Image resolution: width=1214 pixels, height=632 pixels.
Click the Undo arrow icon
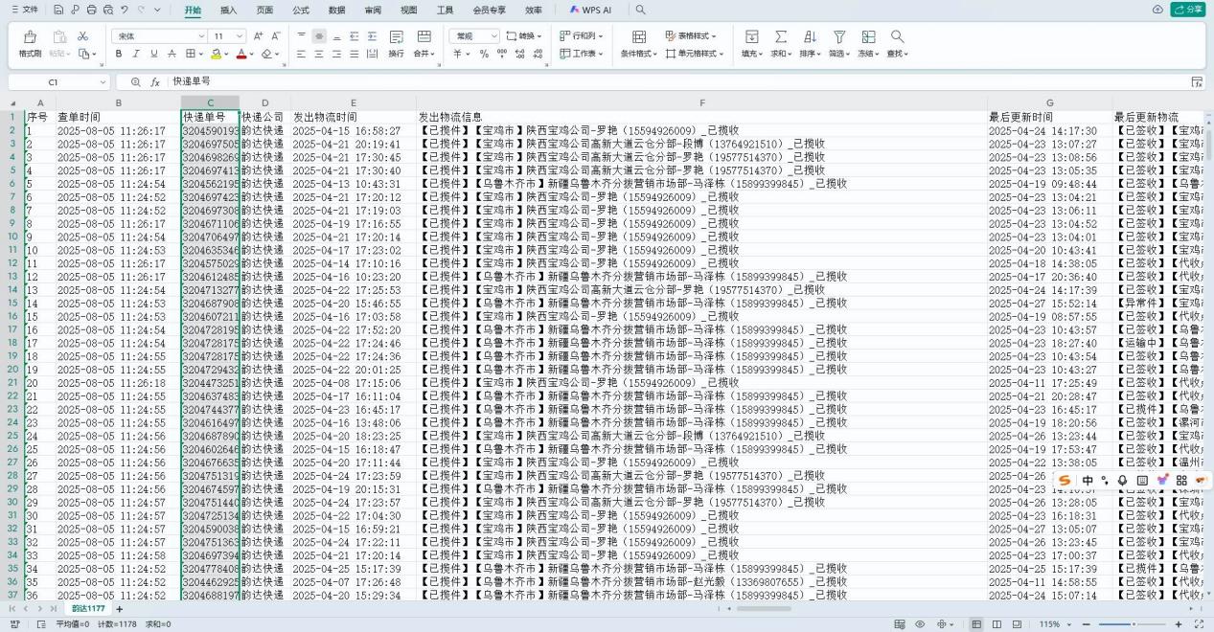click(125, 10)
